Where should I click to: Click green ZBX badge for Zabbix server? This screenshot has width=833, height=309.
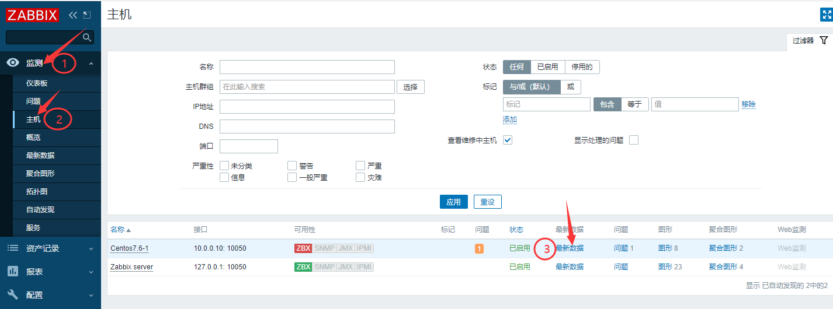click(303, 267)
